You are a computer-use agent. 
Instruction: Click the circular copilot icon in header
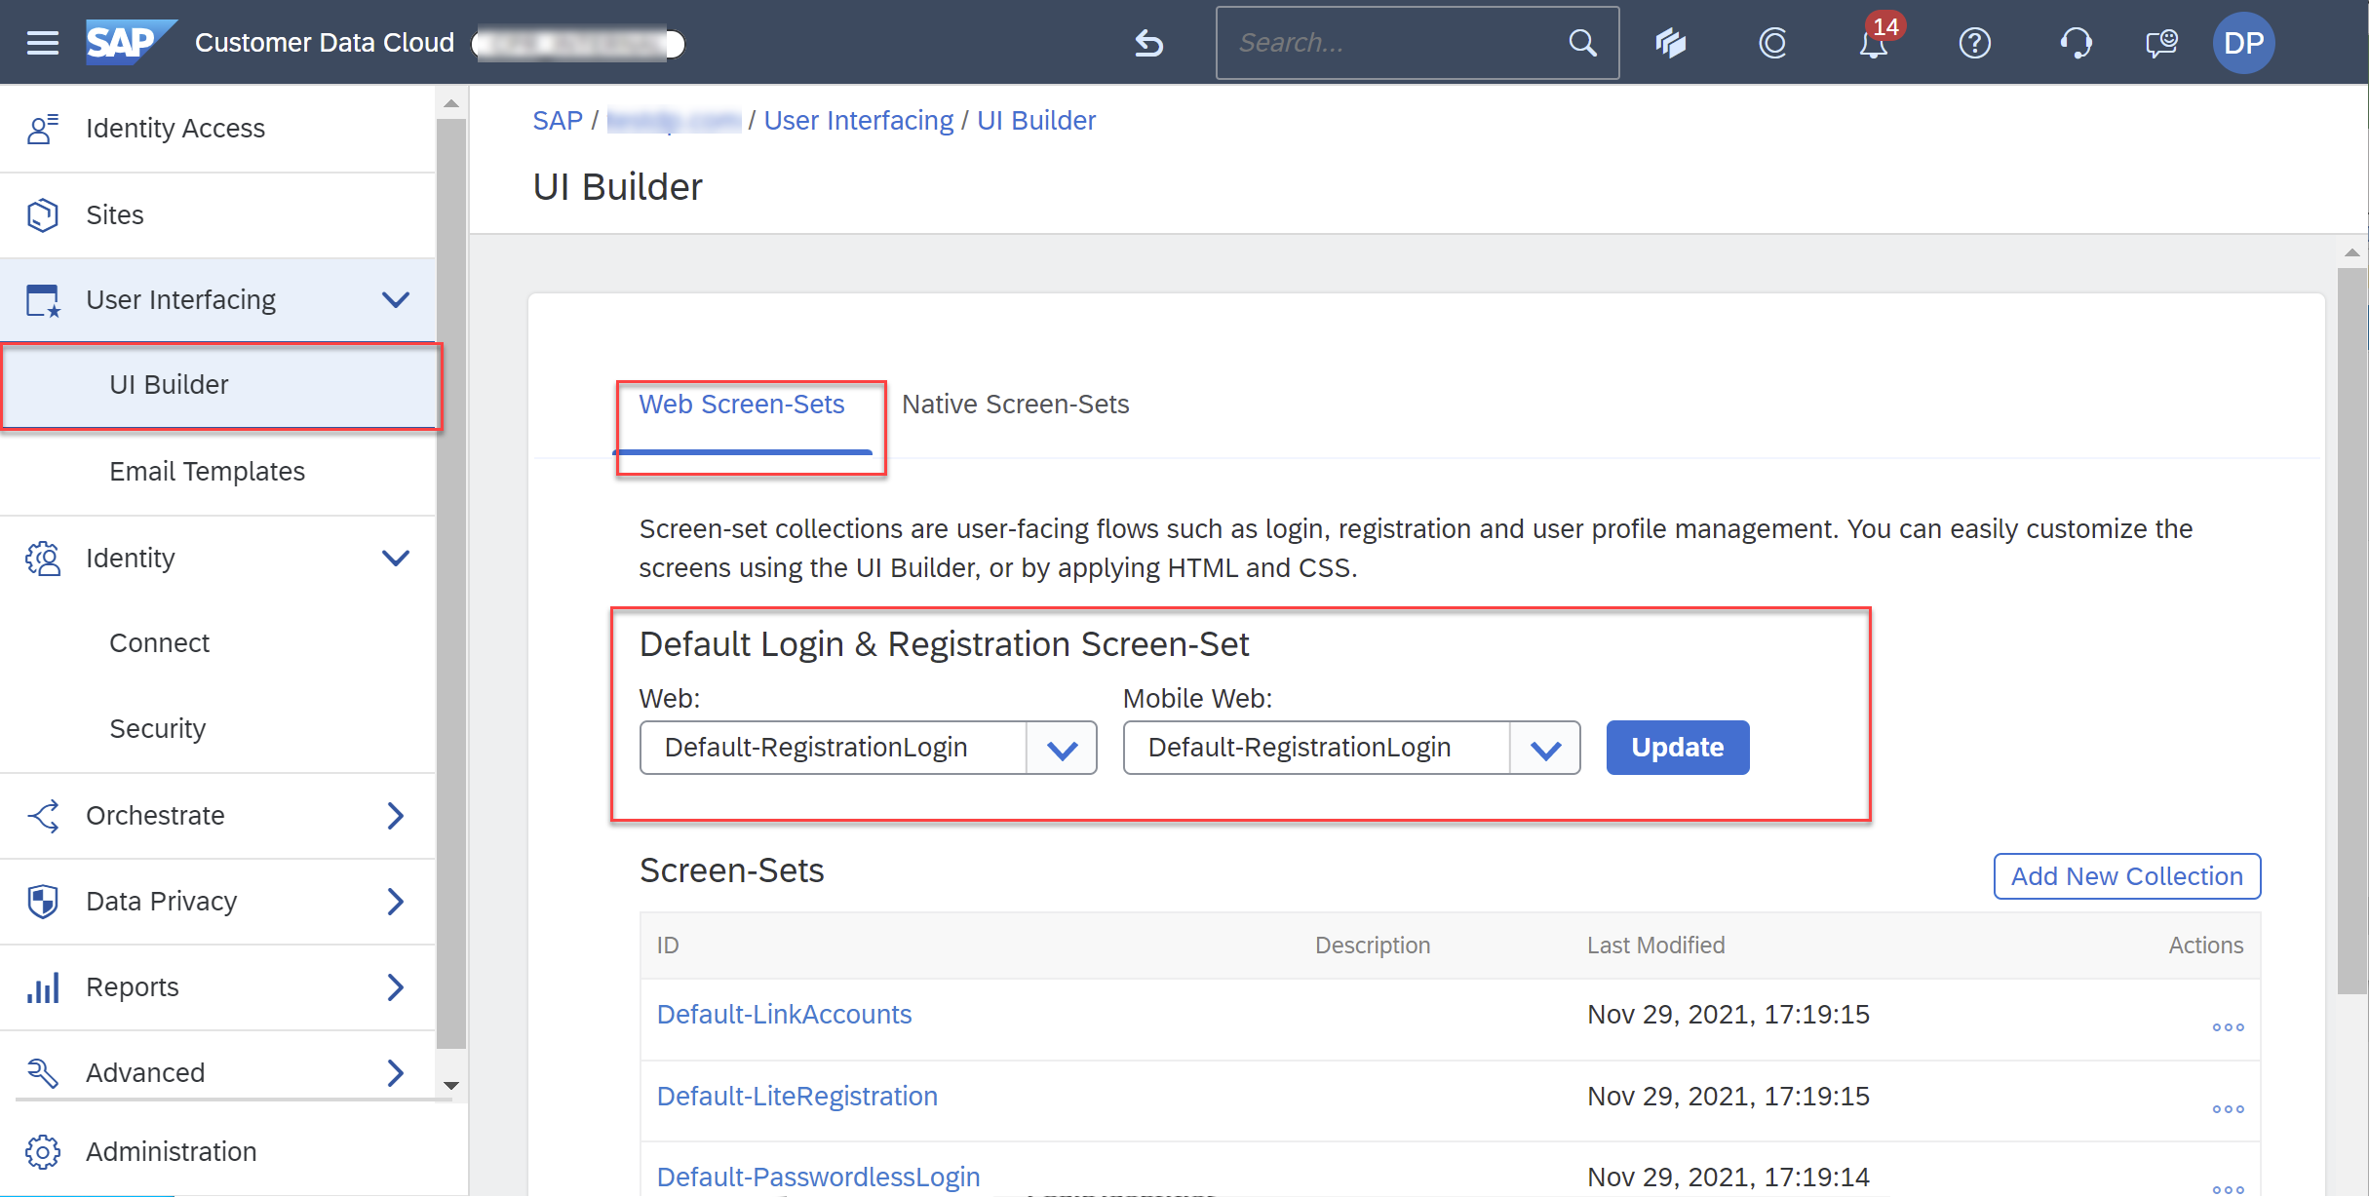[x=1772, y=43]
